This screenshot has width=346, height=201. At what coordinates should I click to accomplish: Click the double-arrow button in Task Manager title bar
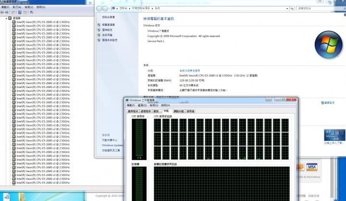click(x=269, y=100)
